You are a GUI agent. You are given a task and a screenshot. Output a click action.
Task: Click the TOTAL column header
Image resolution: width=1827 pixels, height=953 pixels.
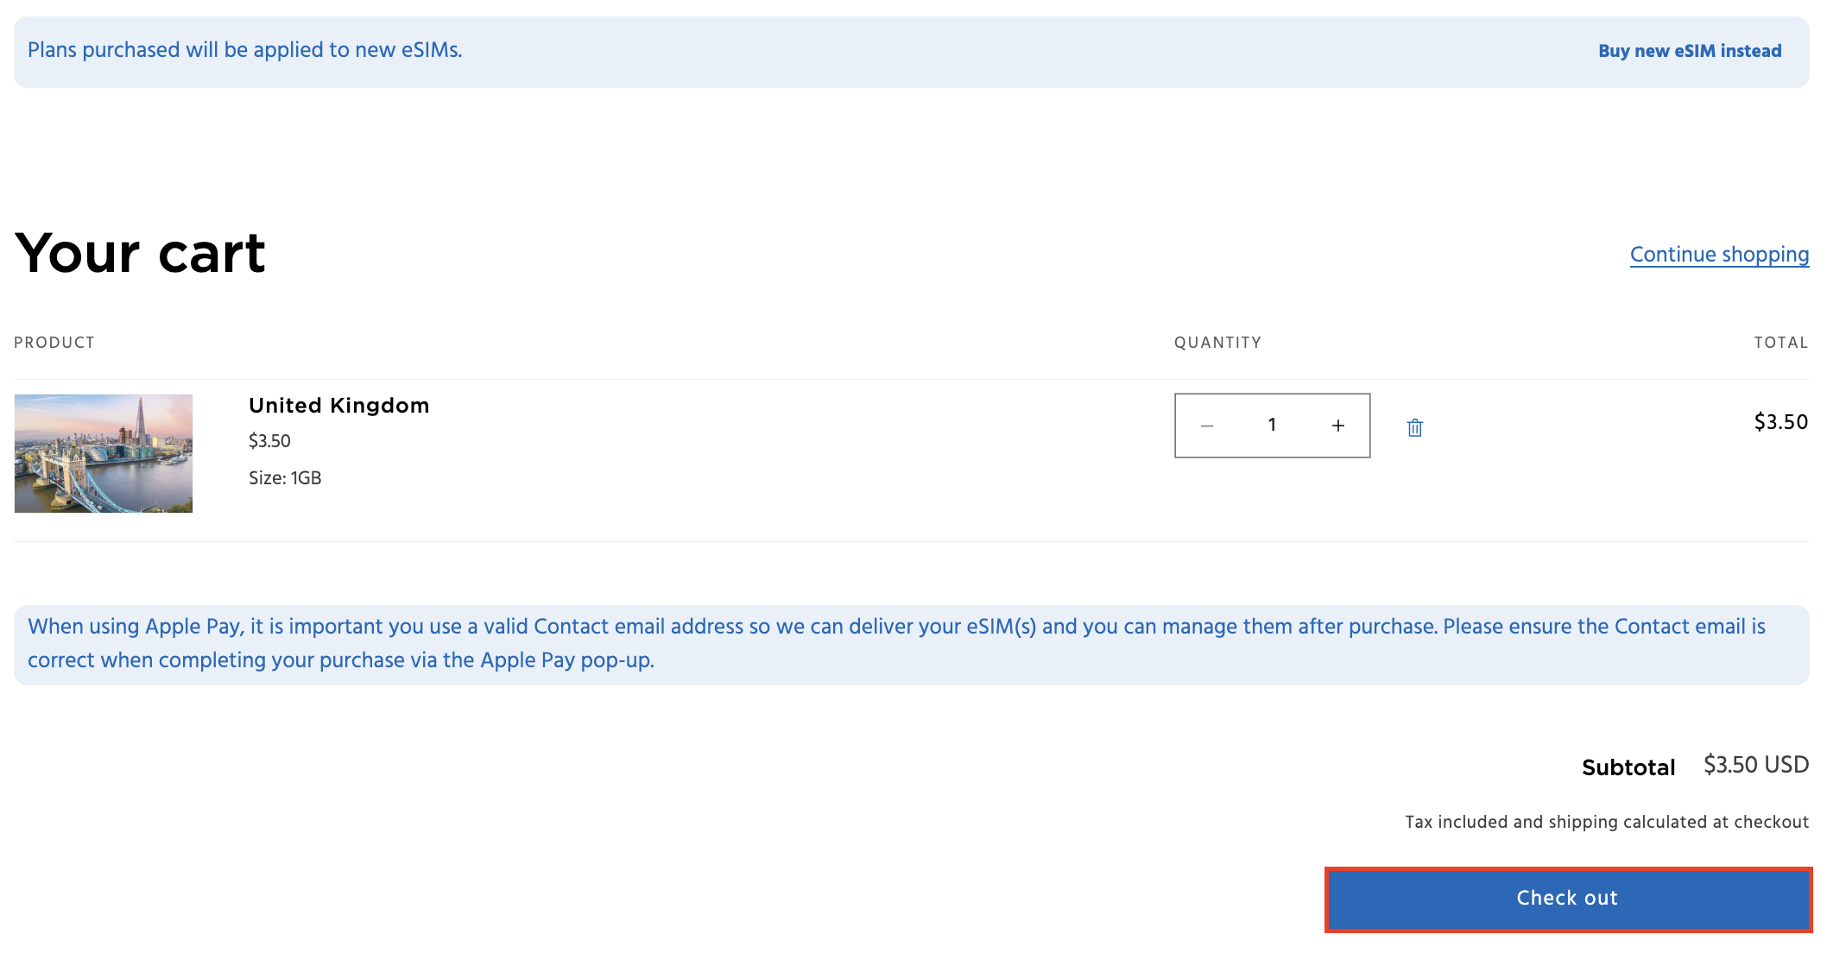[1780, 342]
